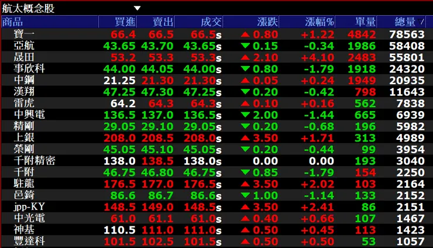Select the 千附精密 stock name
The width and height of the screenshot is (433, 248).
pyautogui.click(x=35, y=161)
